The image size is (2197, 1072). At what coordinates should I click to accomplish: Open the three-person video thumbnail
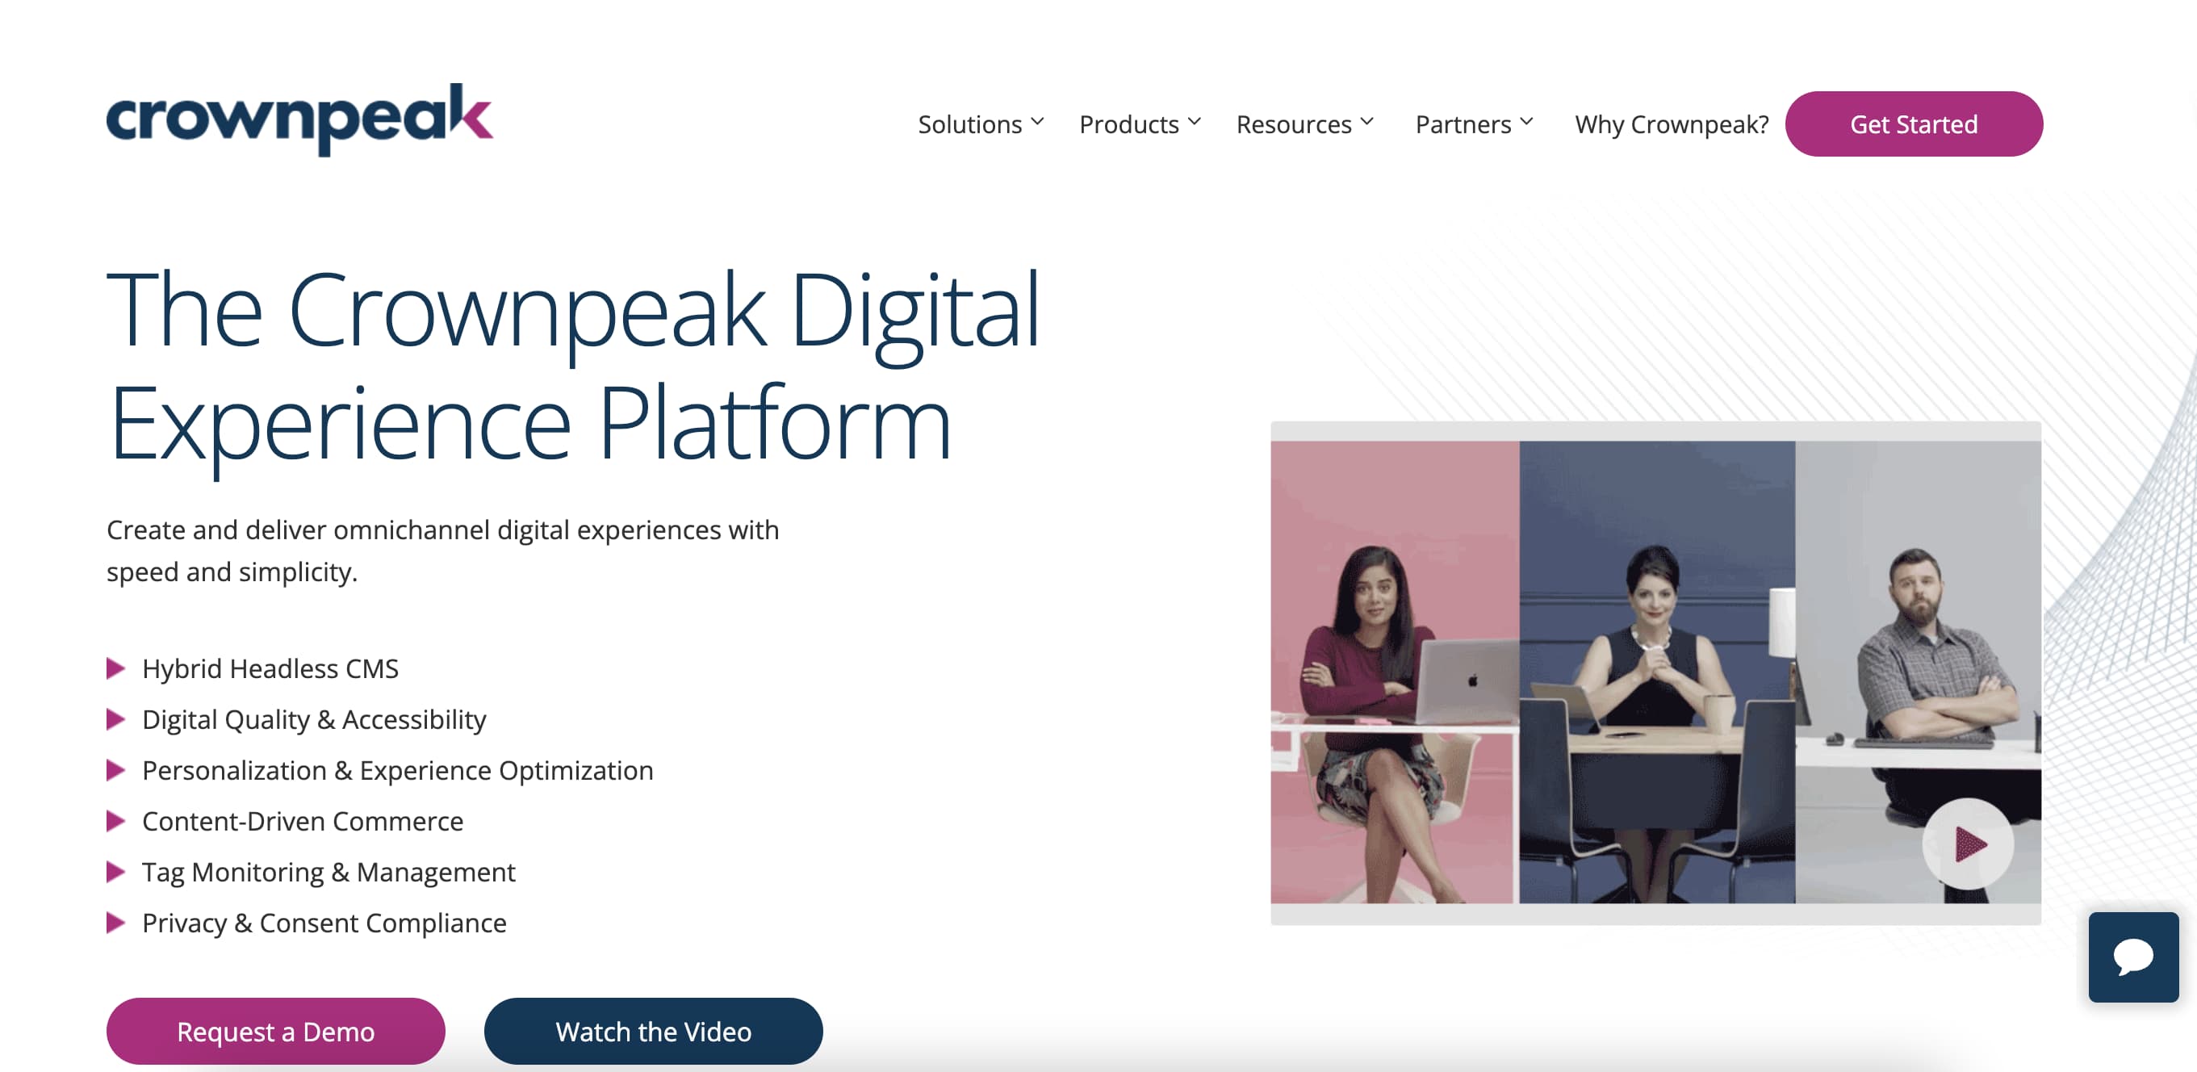(x=1655, y=672)
